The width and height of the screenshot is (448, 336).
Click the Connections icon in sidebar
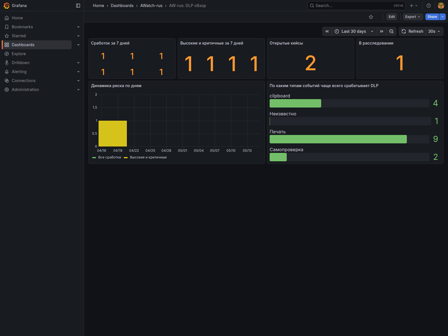point(7,81)
